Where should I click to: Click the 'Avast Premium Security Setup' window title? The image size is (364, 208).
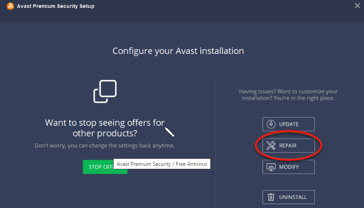click(x=55, y=6)
